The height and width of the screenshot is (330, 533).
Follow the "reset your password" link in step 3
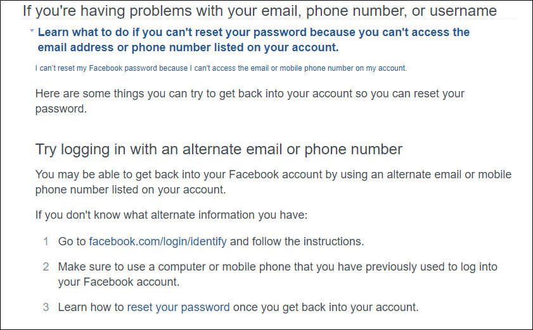(178, 307)
